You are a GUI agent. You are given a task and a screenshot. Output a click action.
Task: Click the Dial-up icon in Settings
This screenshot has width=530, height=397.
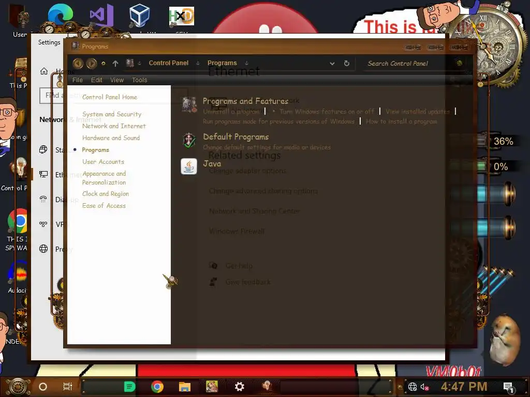pyautogui.click(x=43, y=199)
